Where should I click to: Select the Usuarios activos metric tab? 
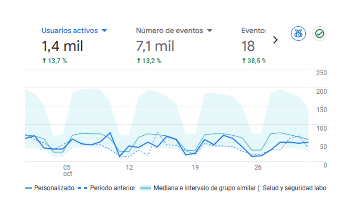coord(70,31)
